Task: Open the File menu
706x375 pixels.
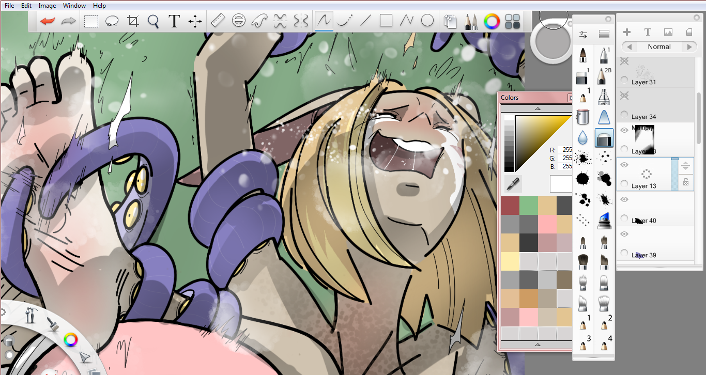Action: (9, 6)
